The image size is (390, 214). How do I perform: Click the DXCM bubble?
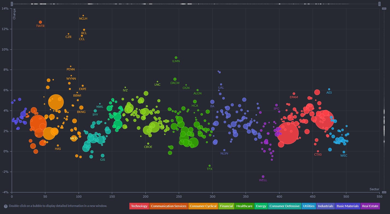(175, 79)
